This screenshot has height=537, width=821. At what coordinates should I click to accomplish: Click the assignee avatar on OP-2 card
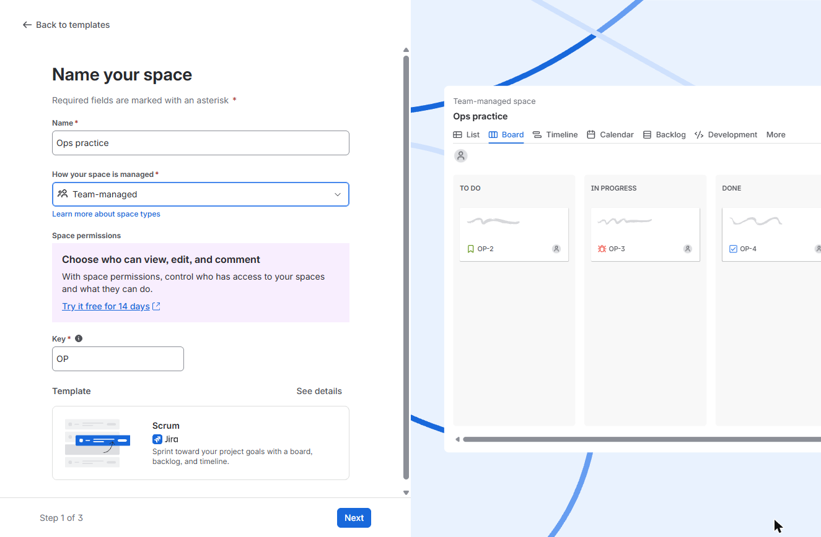click(x=556, y=249)
